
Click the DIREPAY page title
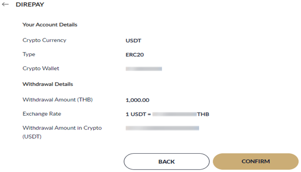[x=30, y=4]
